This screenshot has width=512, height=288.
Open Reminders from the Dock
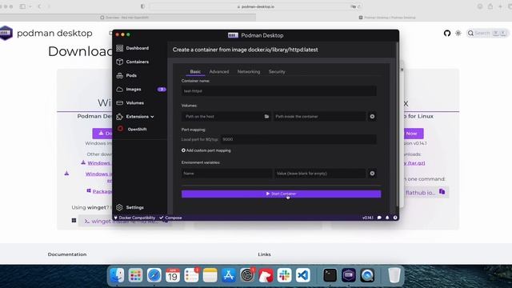tap(191, 275)
